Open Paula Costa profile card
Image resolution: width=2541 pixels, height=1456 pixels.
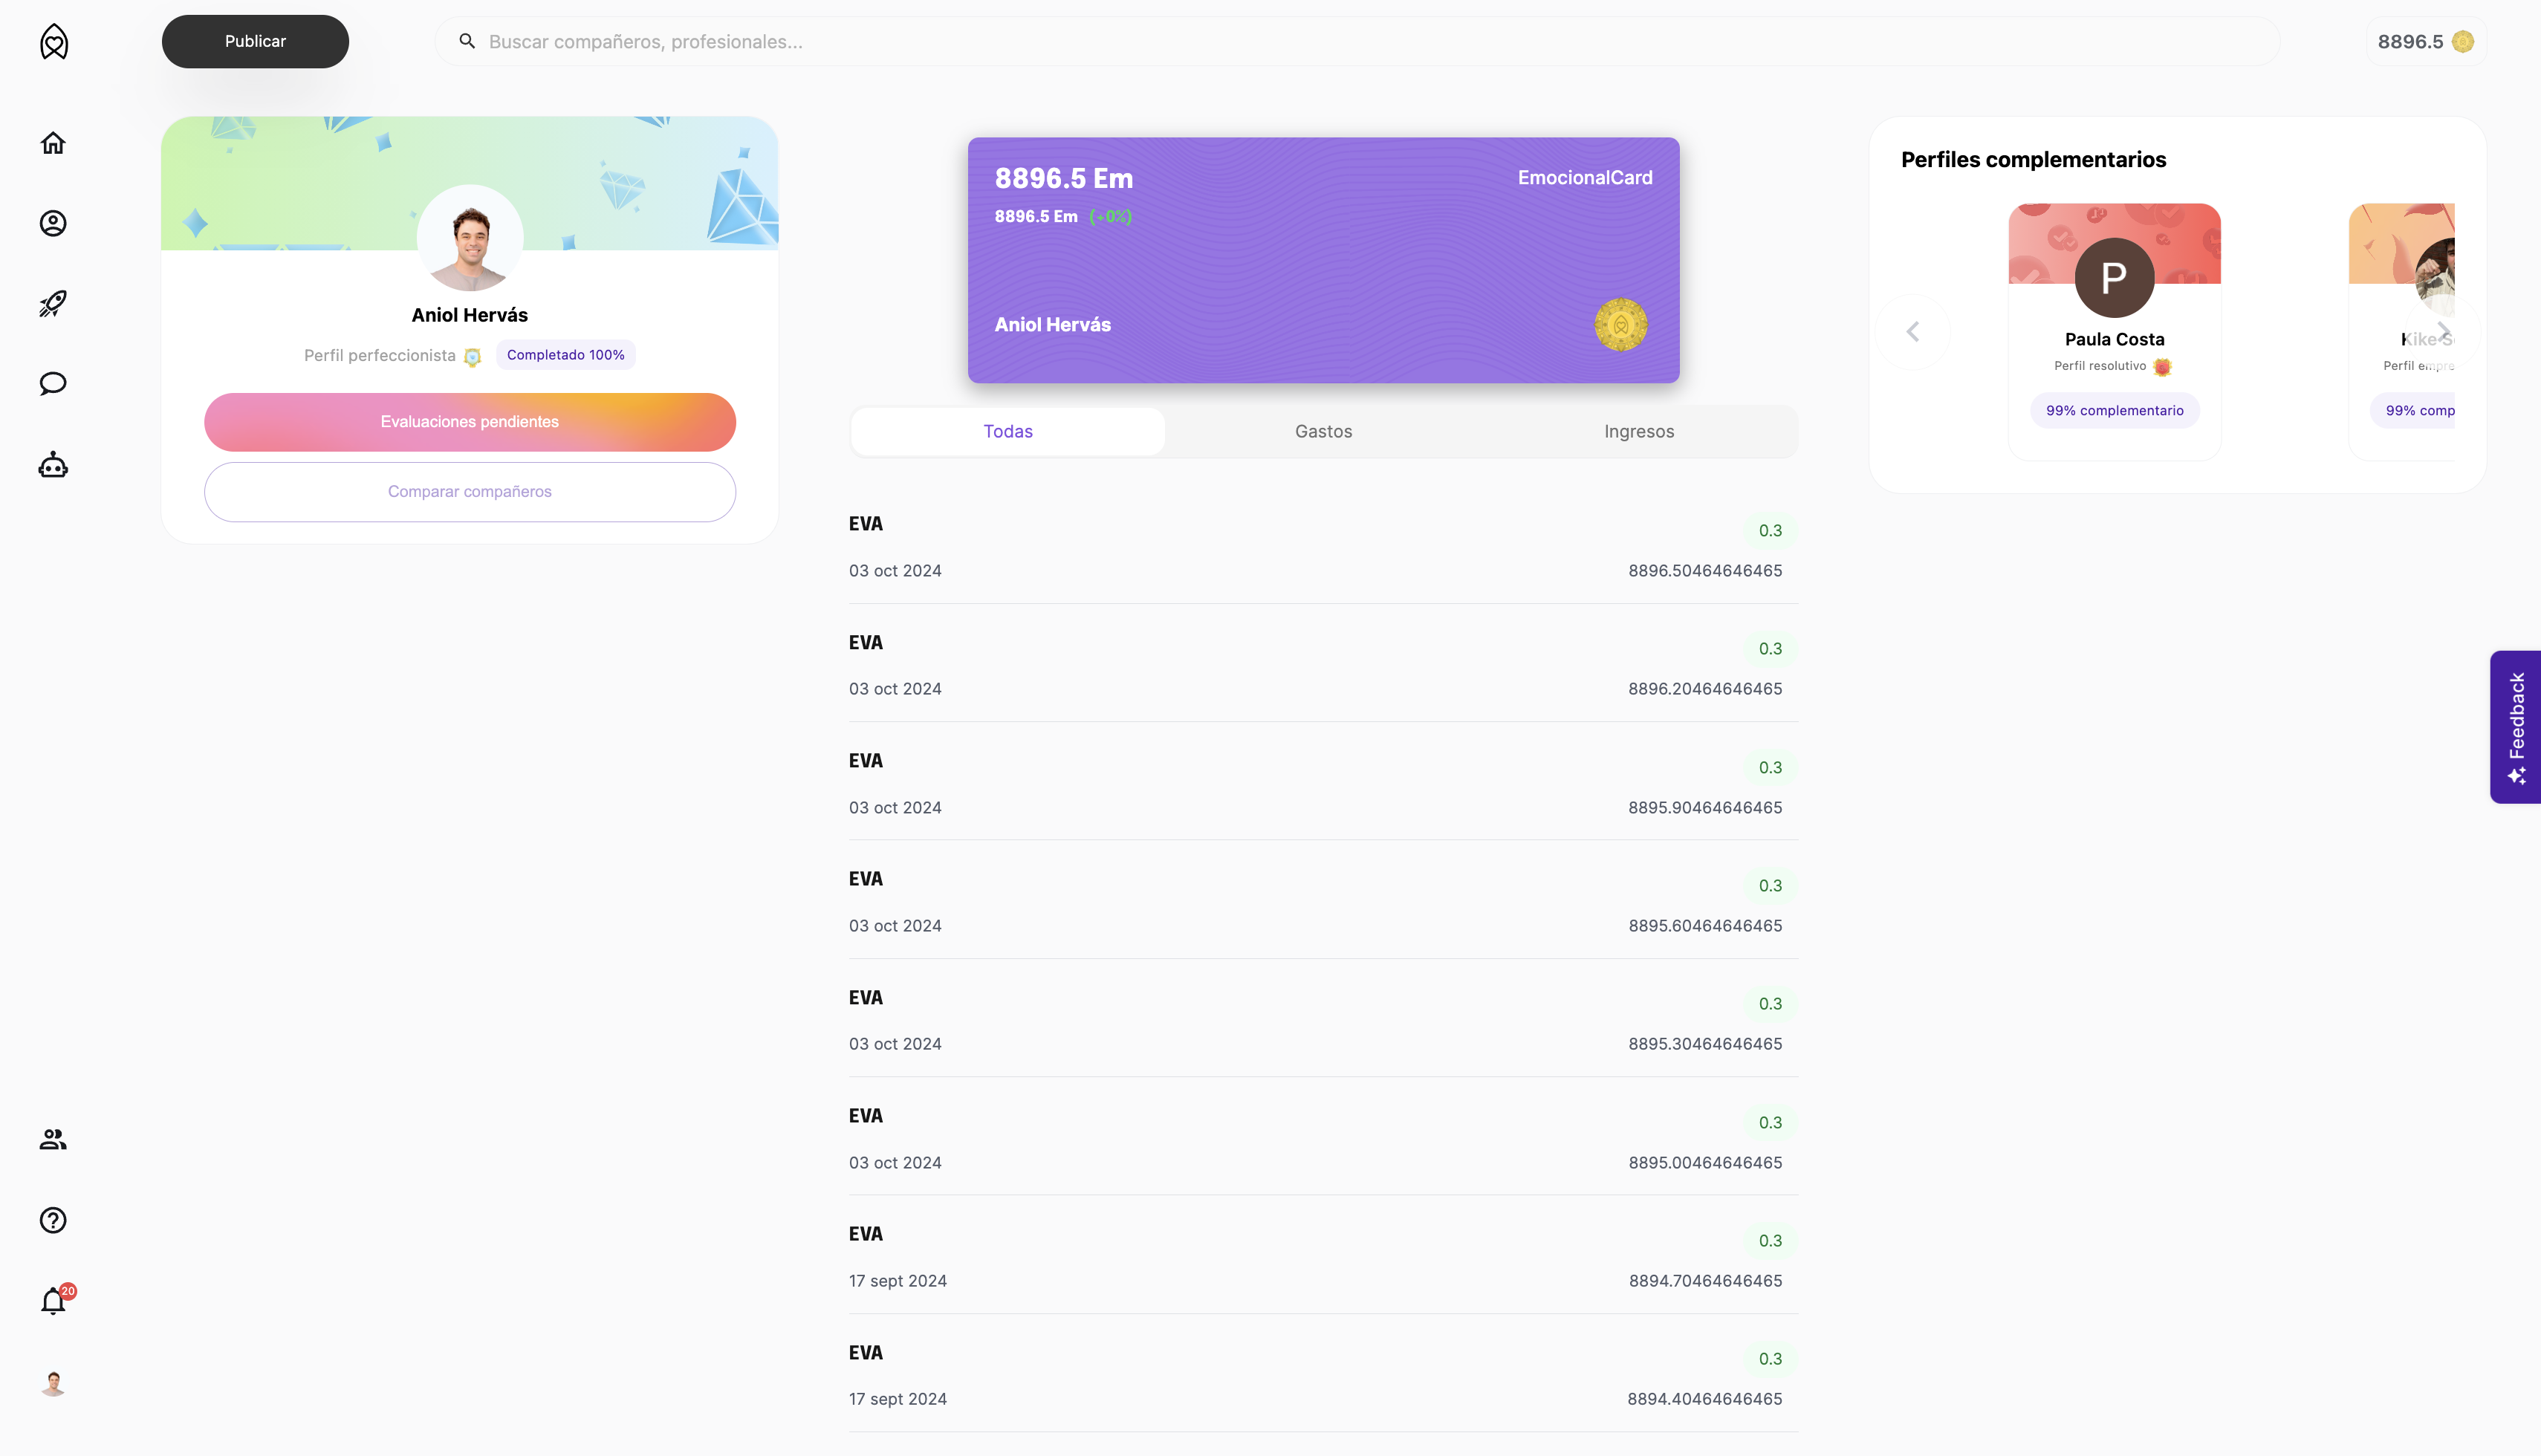[2114, 331]
